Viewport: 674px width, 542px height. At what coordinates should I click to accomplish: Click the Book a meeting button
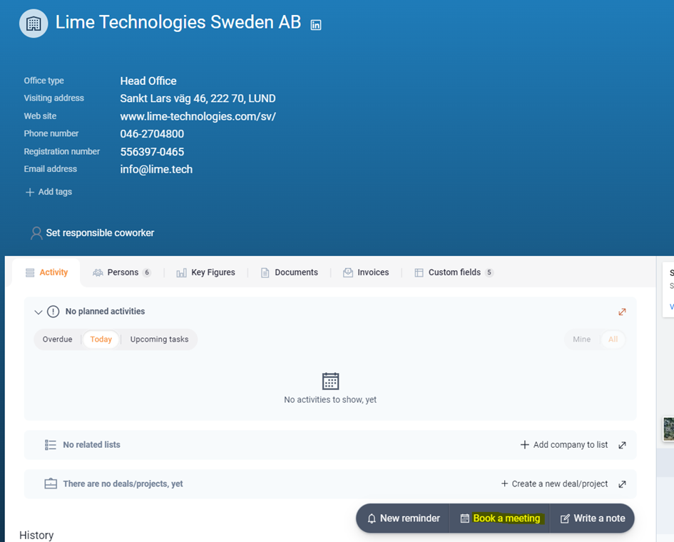click(500, 518)
